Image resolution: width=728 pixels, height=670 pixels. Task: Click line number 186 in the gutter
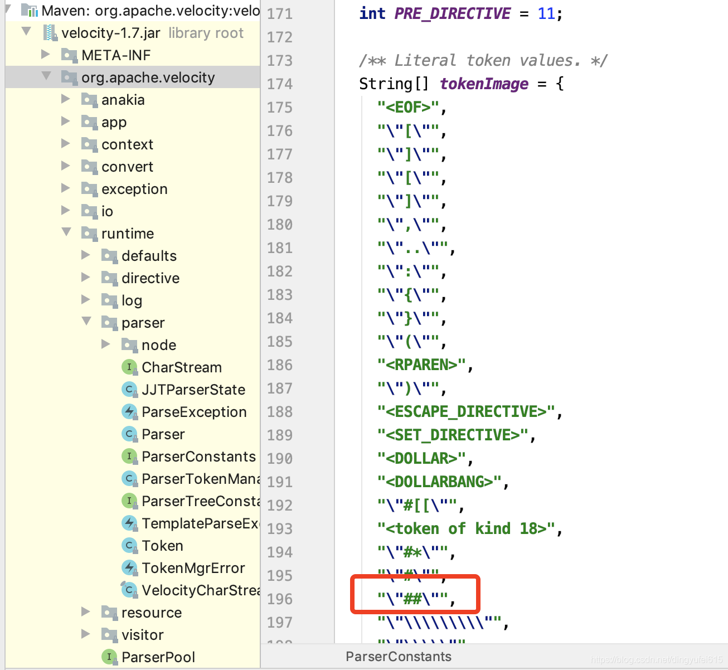[280, 365]
